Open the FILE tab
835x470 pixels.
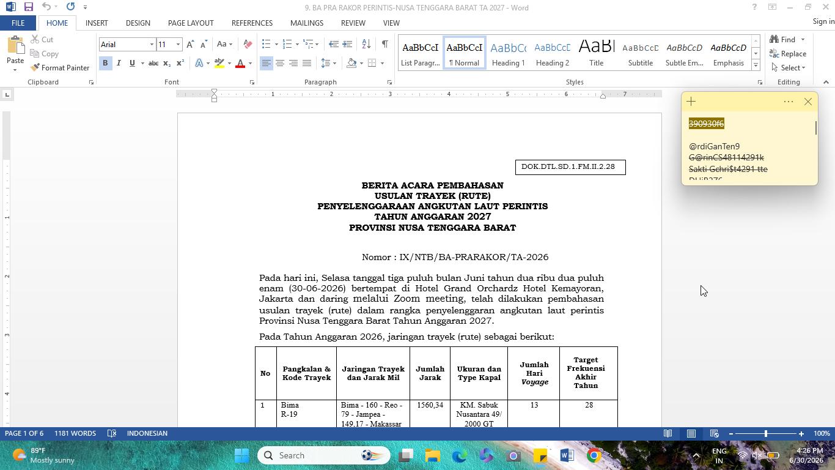[x=18, y=23]
